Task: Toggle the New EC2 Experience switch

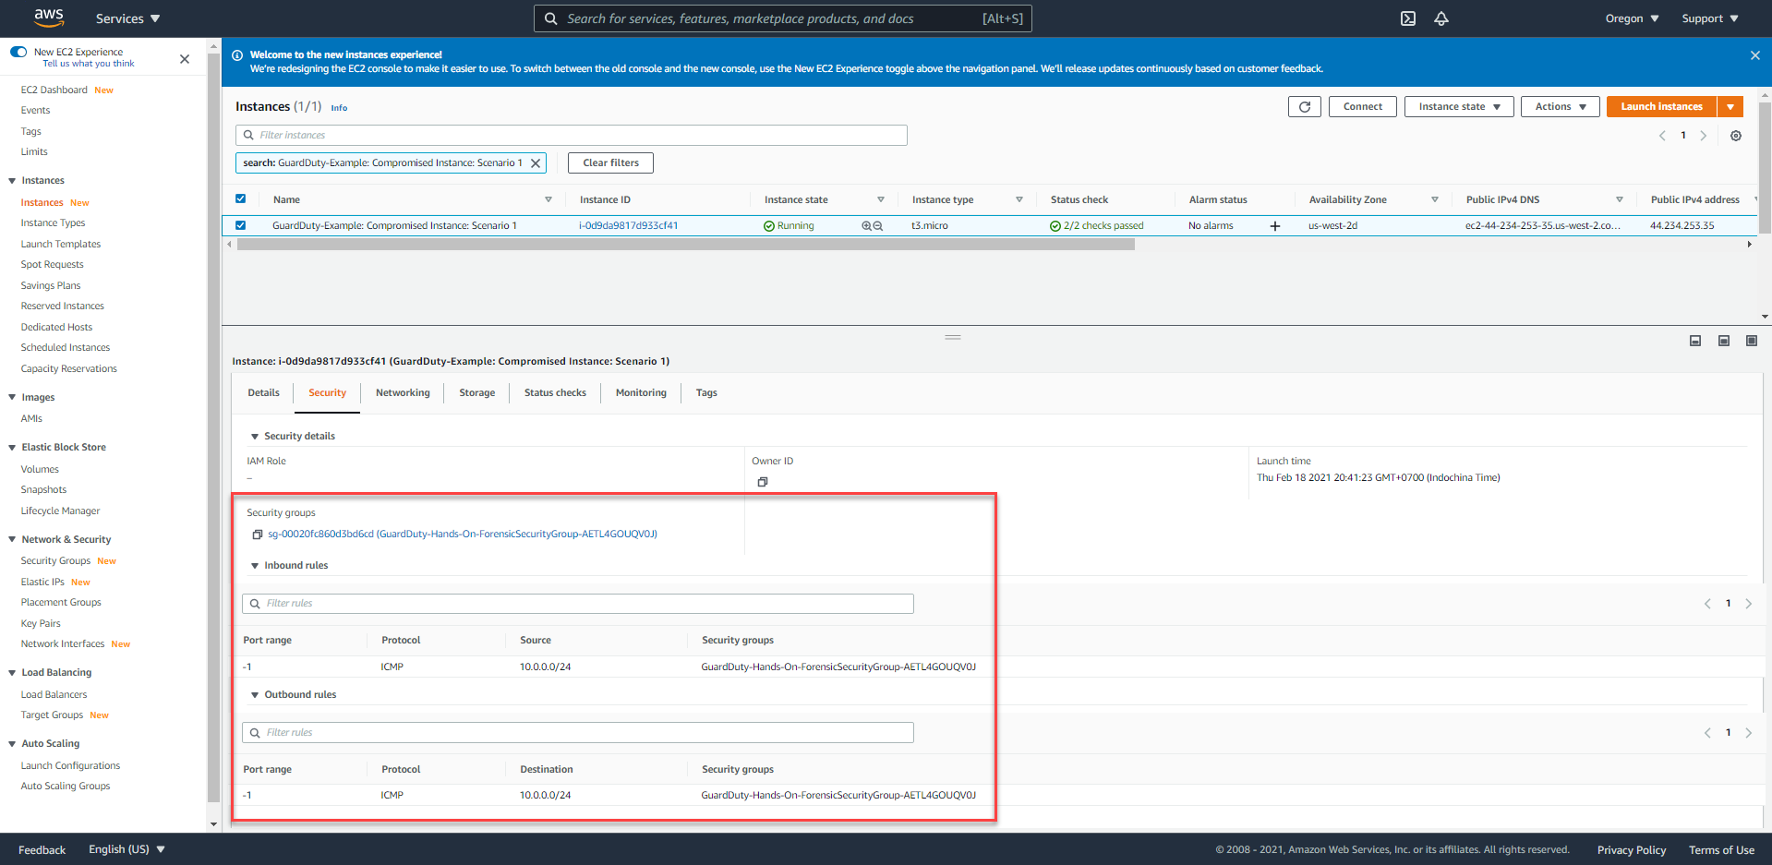Action: (18, 52)
